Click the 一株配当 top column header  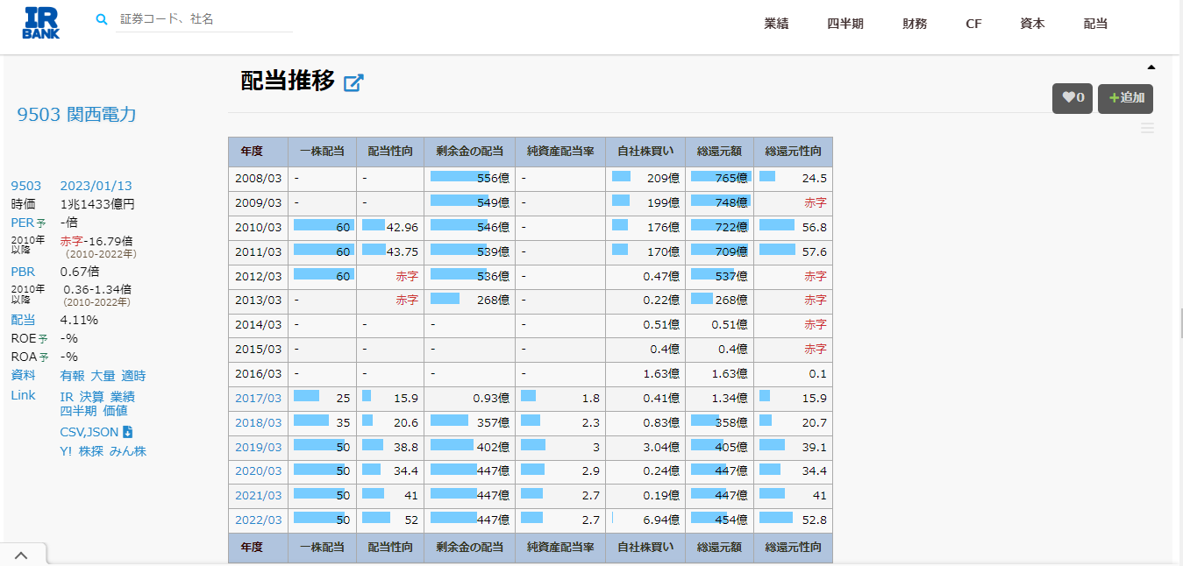(322, 152)
